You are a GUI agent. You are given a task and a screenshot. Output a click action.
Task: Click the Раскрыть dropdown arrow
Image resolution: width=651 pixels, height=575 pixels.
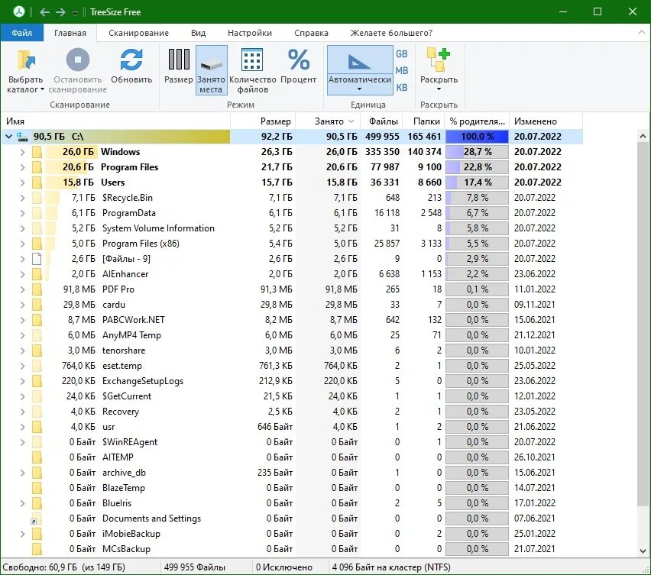[x=439, y=89]
